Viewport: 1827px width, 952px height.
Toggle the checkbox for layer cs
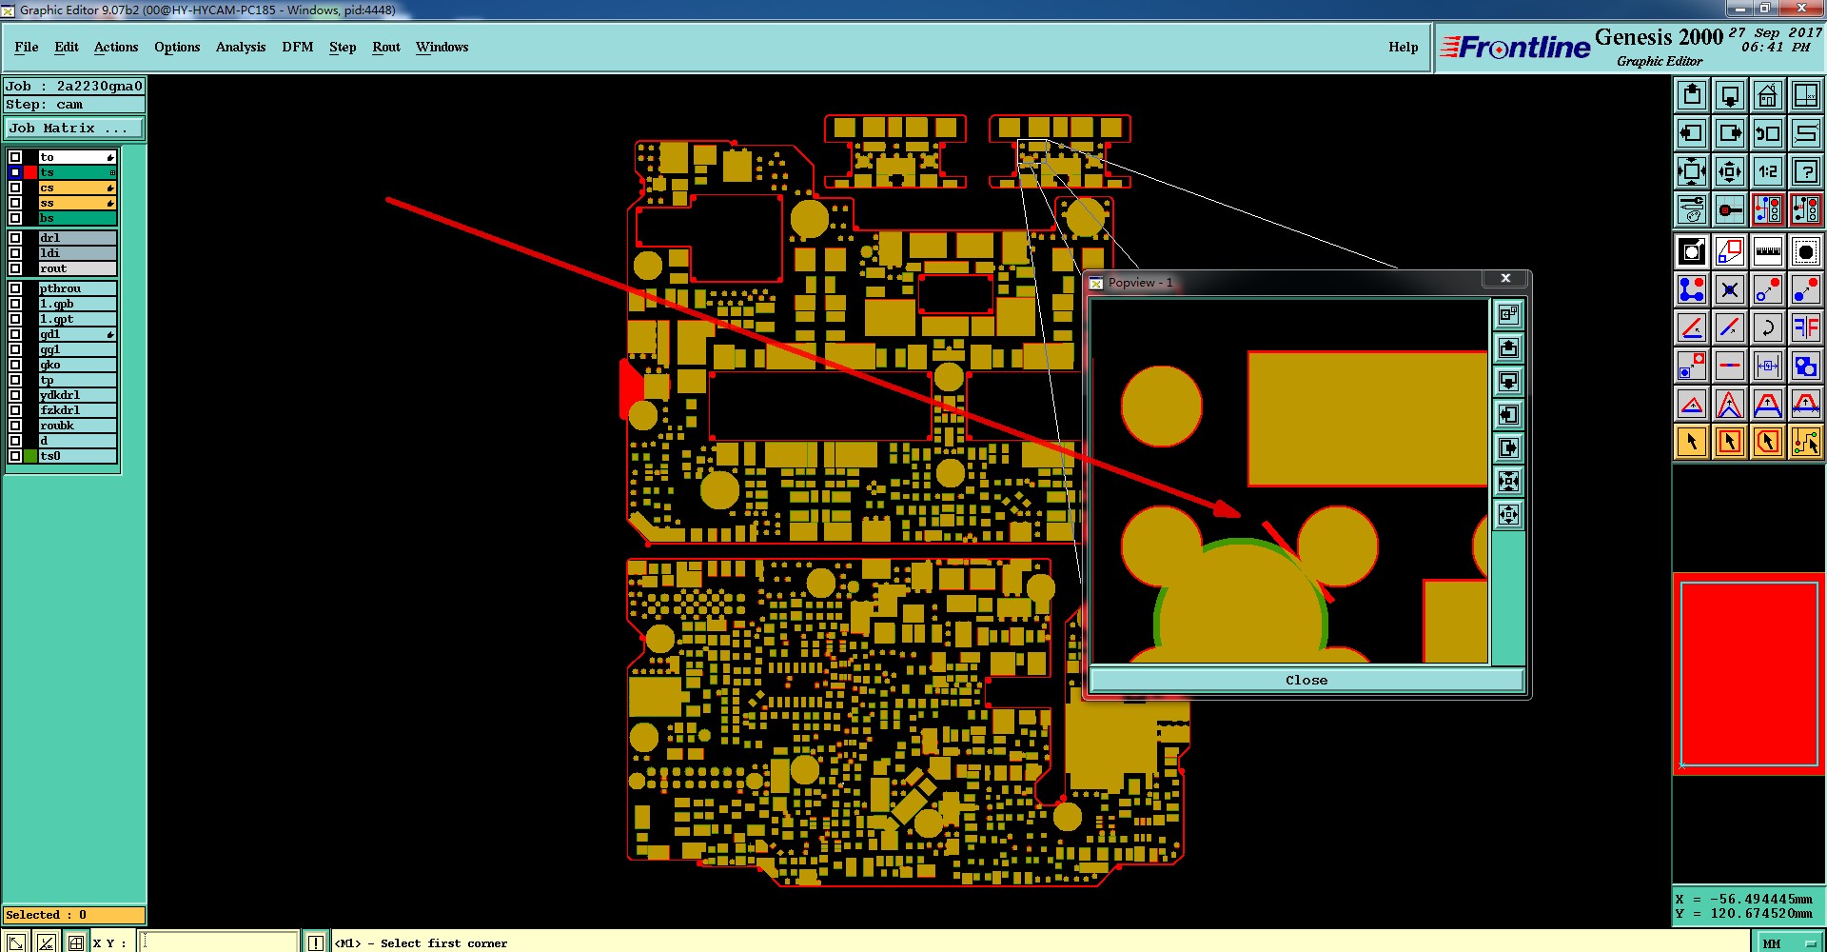coord(15,188)
